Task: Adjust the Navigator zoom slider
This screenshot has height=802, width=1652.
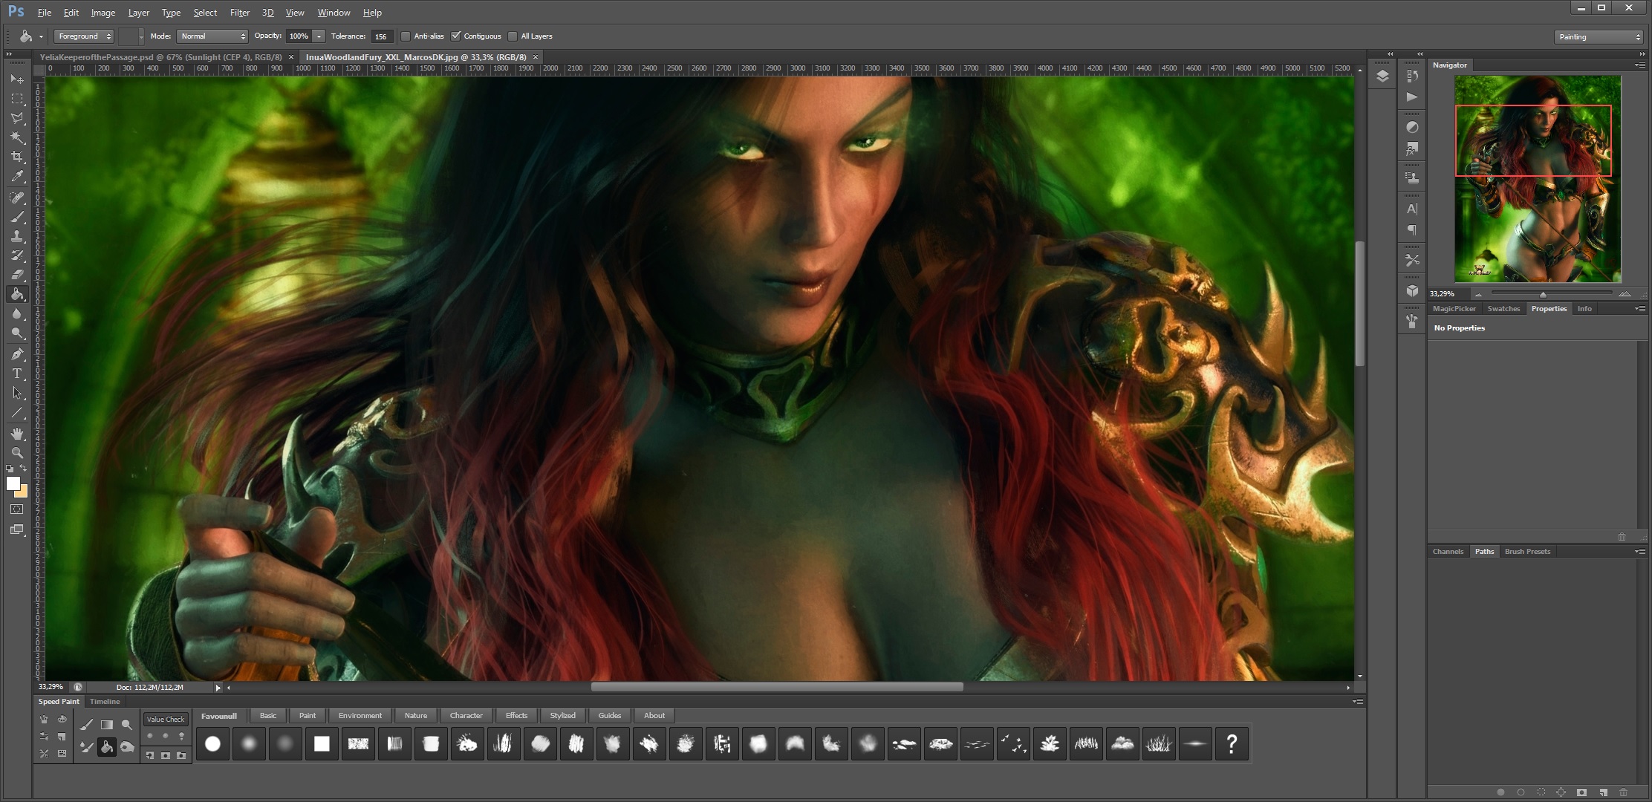Action: (x=1543, y=295)
